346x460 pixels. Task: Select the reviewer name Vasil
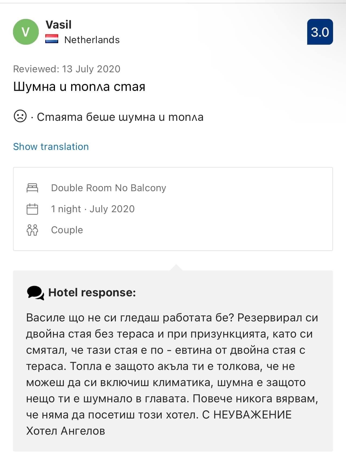[x=58, y=25]
